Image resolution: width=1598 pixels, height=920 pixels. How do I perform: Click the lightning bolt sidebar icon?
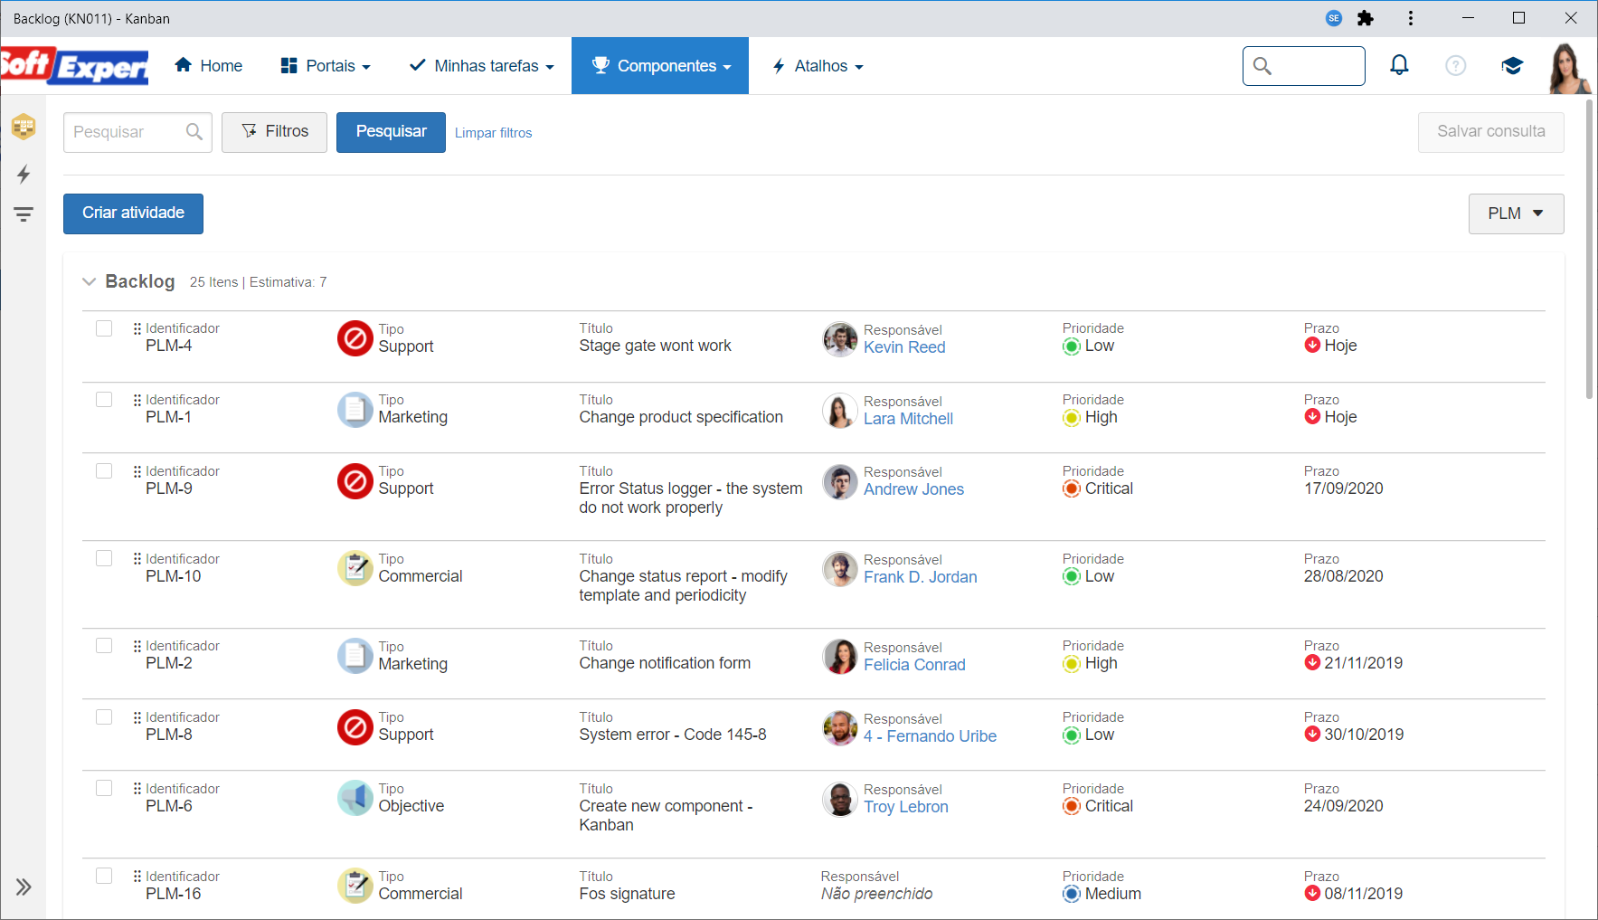pos(24,174)
